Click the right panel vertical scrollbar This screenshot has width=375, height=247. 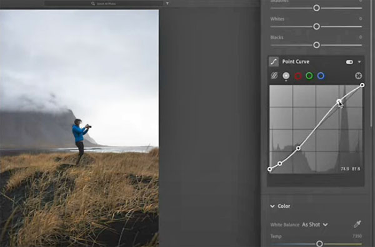pyautogui.click(x=371, y=63)
